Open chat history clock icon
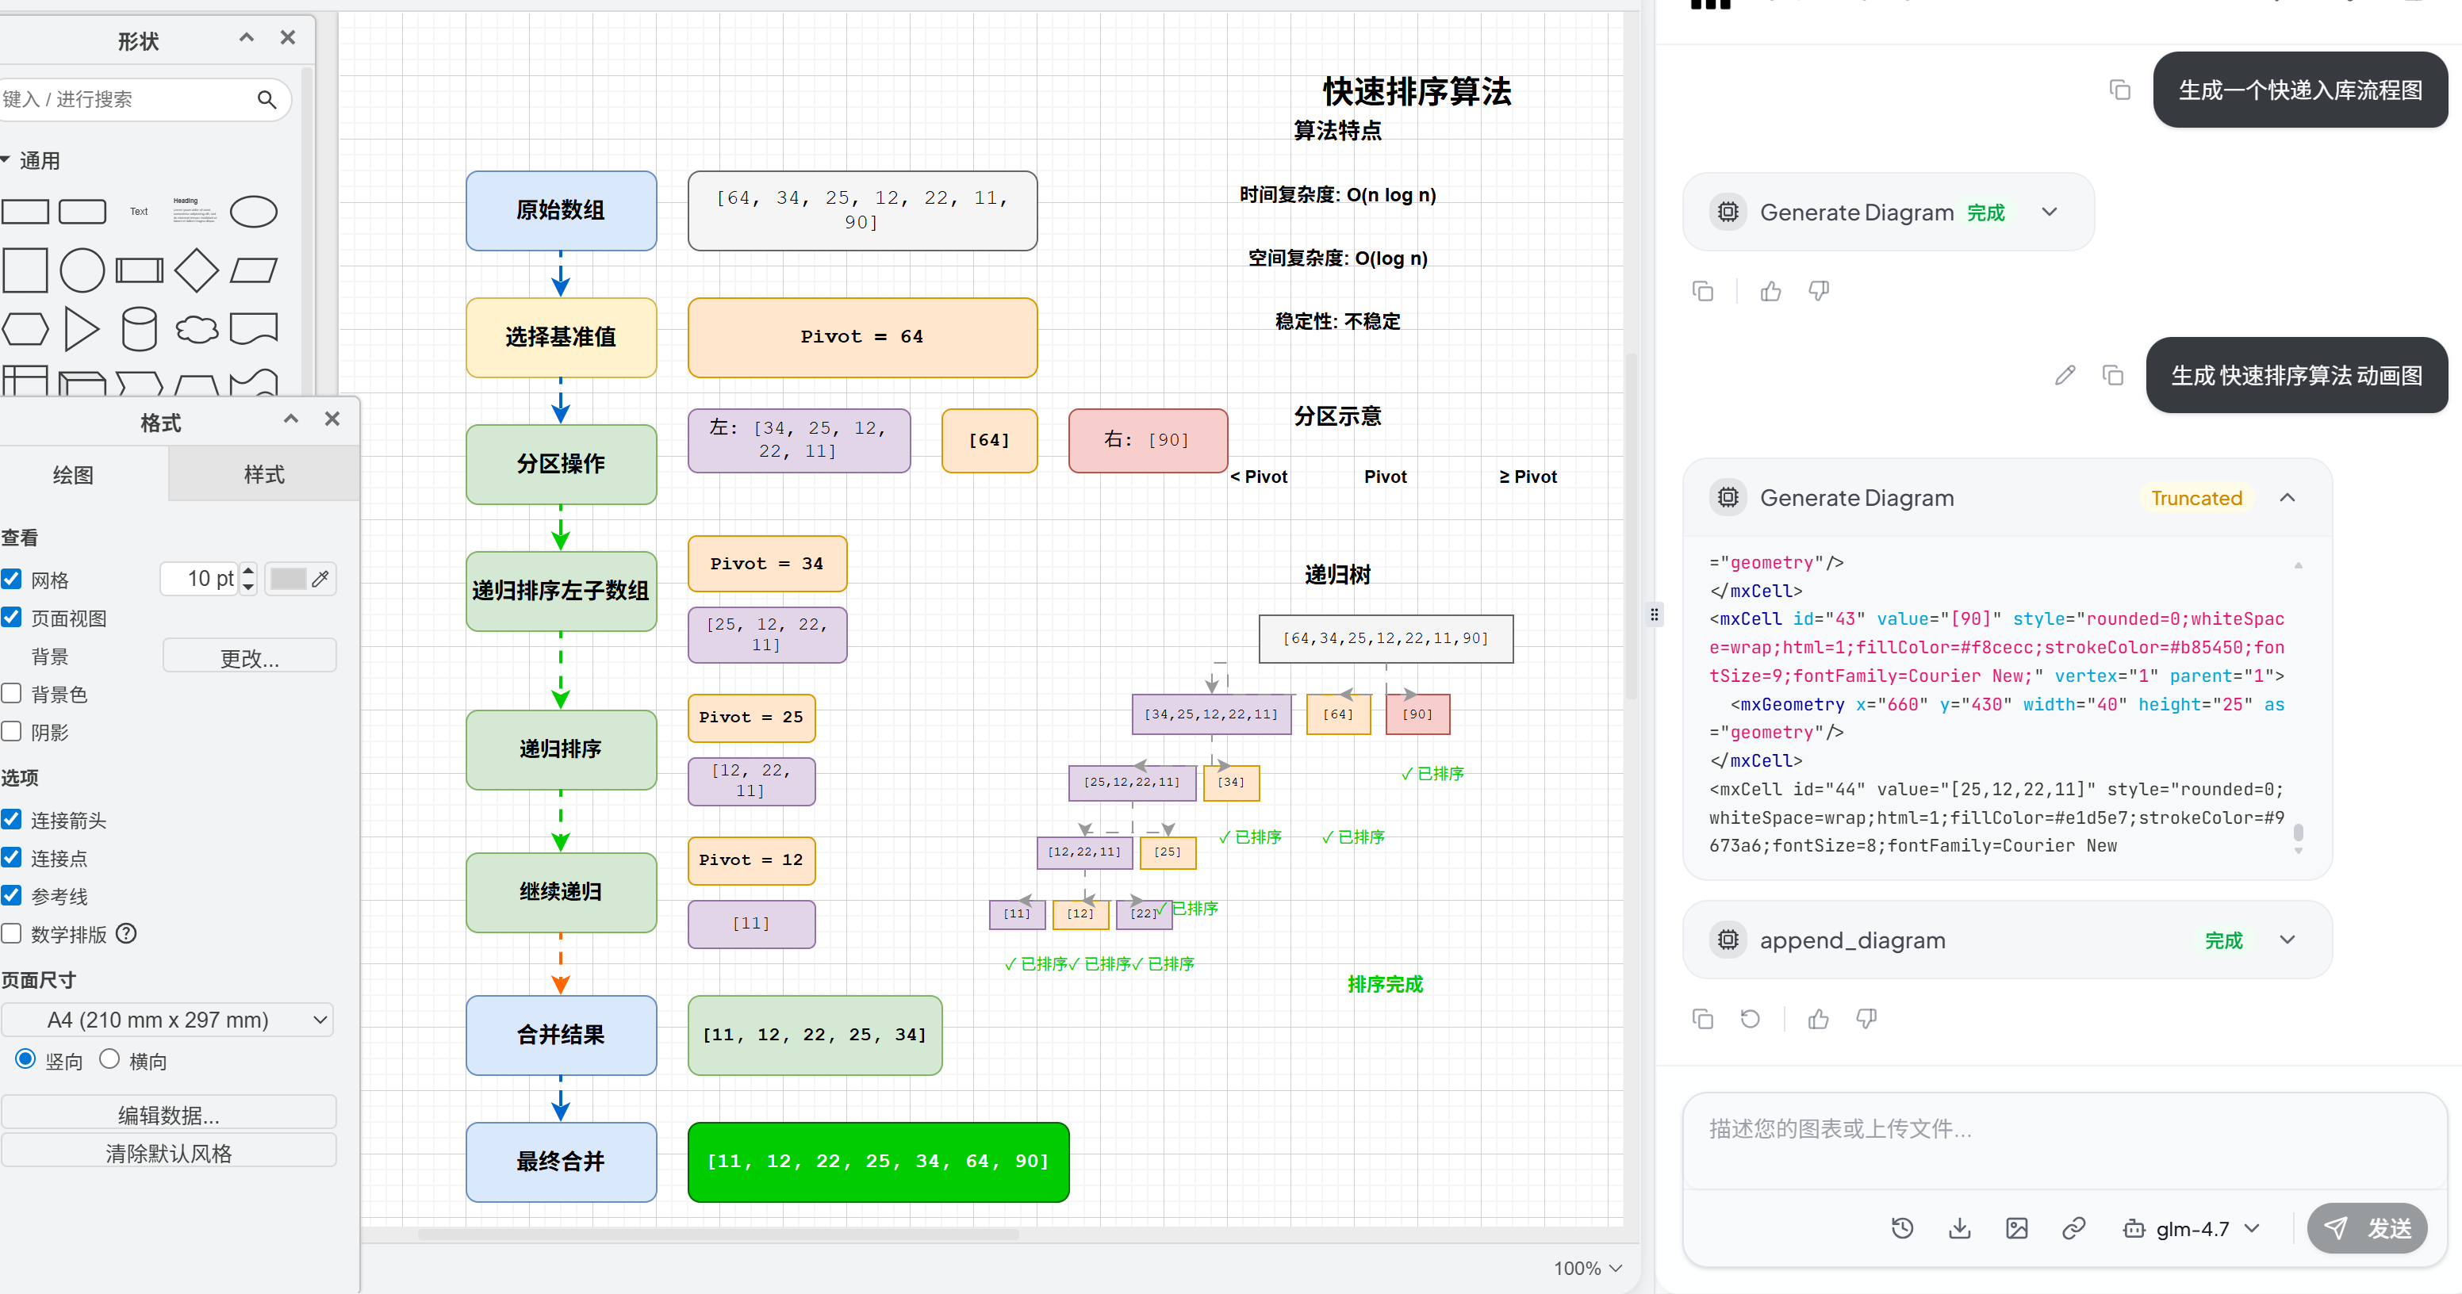The image size is (2462, 1294). 1902,1228
